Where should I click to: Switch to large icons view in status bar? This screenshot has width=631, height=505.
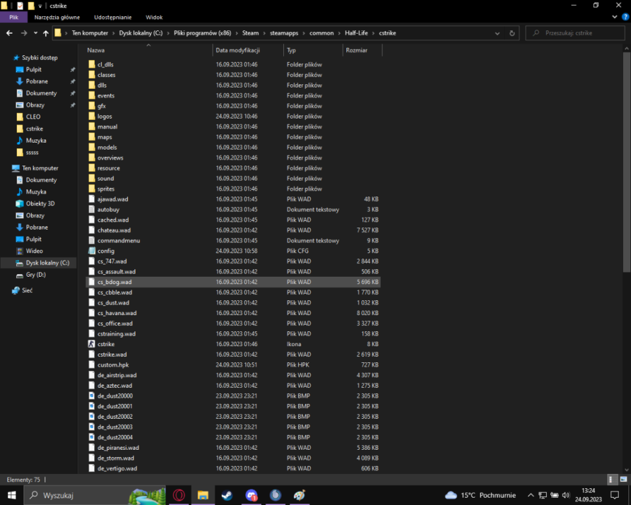[x=623, y=479]
